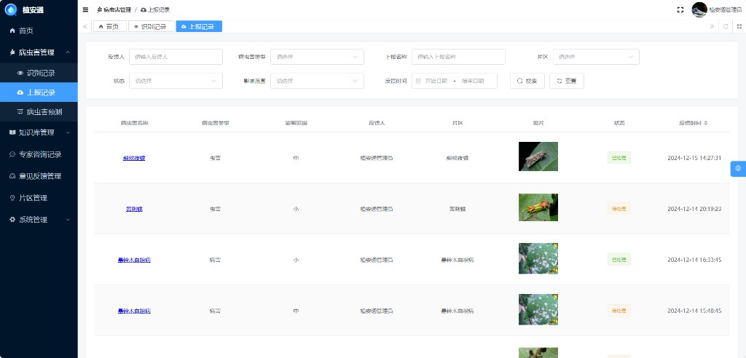Preview powdery mildew photo in 15:48:45 row

pyautogui.click(x=538, y=309)
